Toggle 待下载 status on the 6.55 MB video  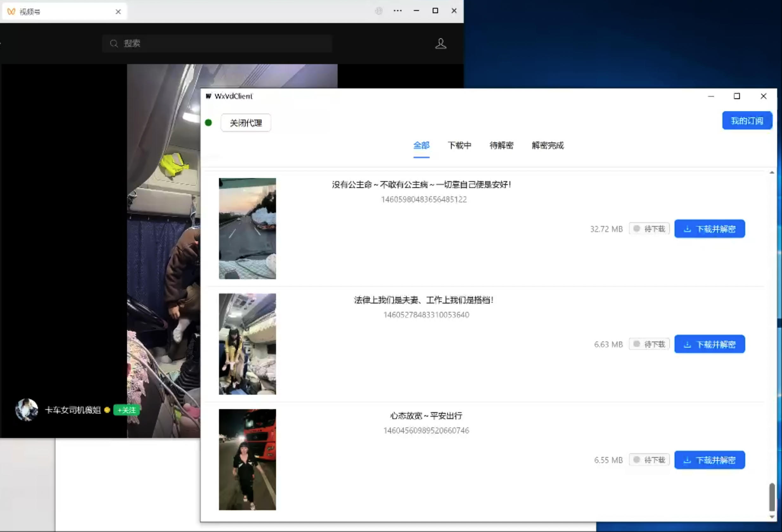click(x=649, y=460)
